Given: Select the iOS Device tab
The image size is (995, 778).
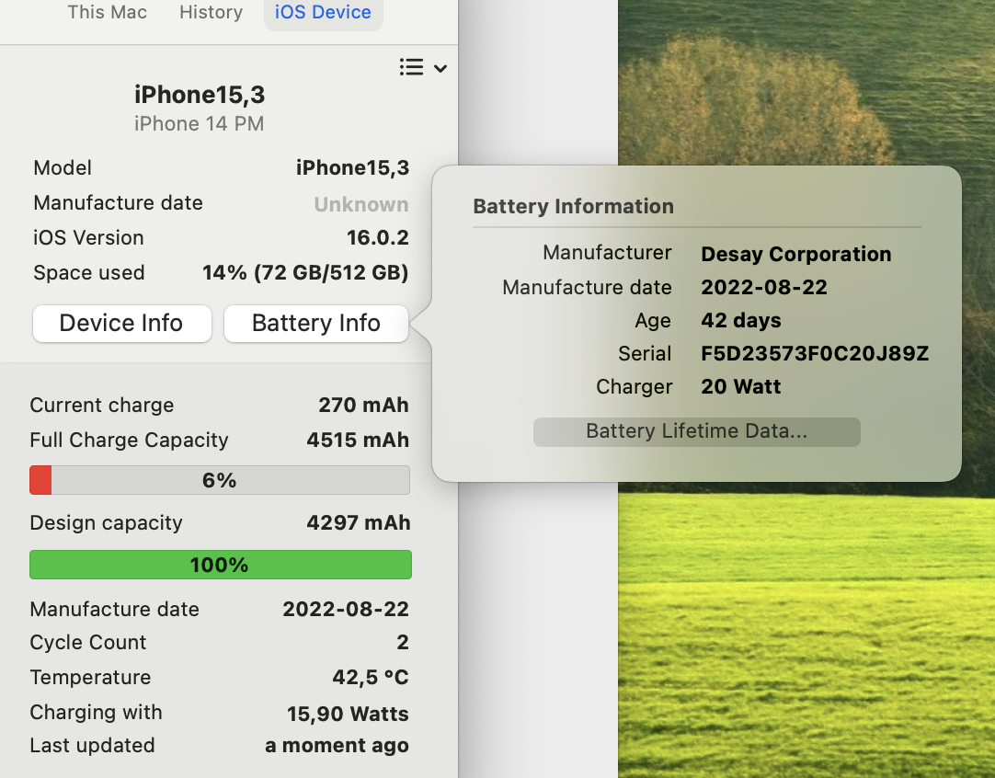Looking at the screenshot, I should click(x=323, y=12).
